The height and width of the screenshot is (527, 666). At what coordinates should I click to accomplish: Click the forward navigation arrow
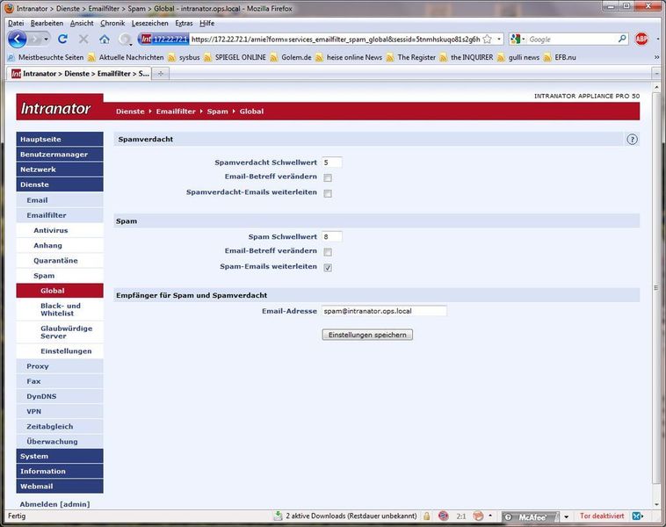[x=35, y=40]
